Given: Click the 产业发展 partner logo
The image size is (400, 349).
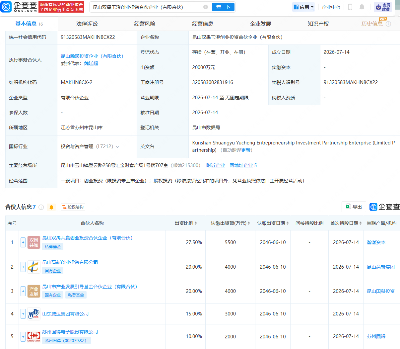Looking at the screenshot, I should click(x=33, y=291).
